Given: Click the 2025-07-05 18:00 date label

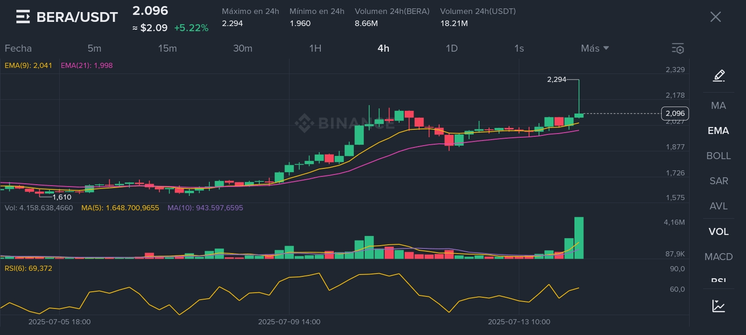Looking at the screenshot, I should coord(59,322).
